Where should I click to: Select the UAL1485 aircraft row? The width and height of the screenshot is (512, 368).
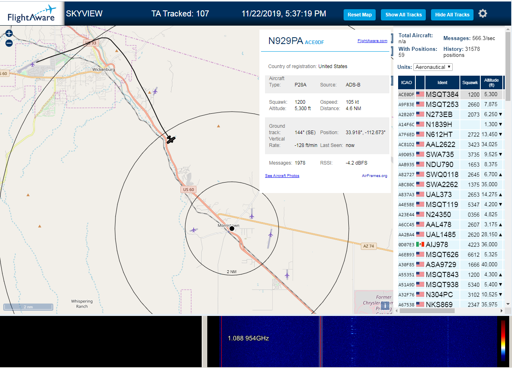(x=451, y=235)
